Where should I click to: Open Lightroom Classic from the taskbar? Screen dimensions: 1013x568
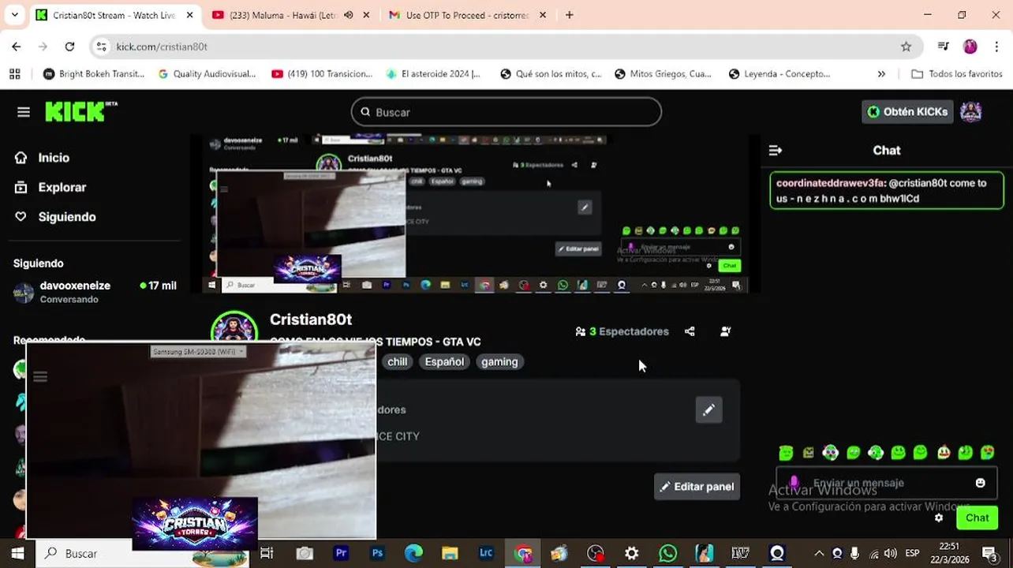(486, 553)
